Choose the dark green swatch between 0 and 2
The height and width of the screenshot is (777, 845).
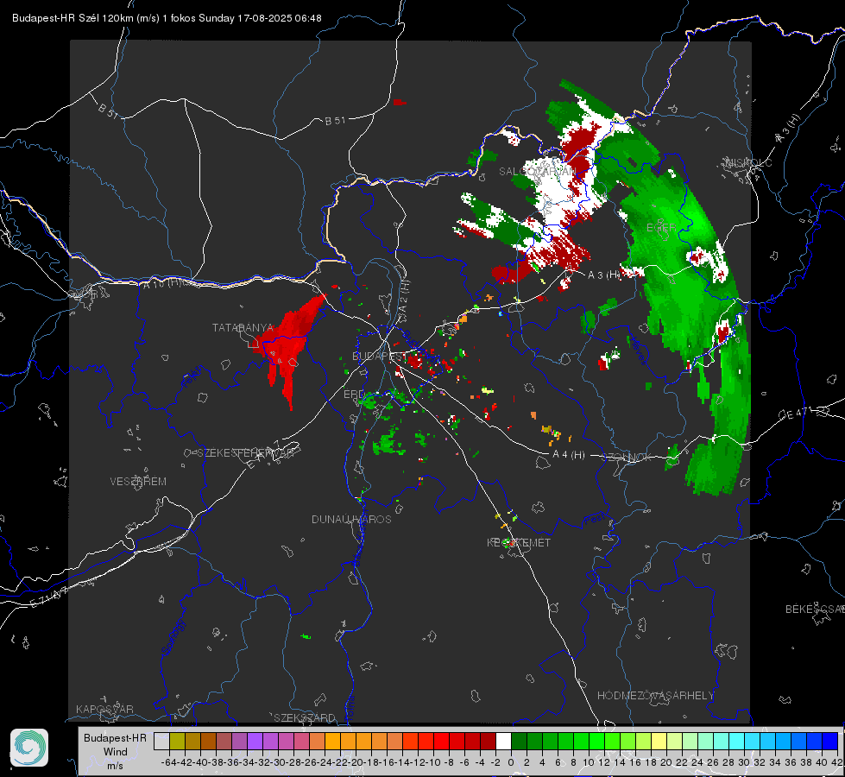coord(519,741)
